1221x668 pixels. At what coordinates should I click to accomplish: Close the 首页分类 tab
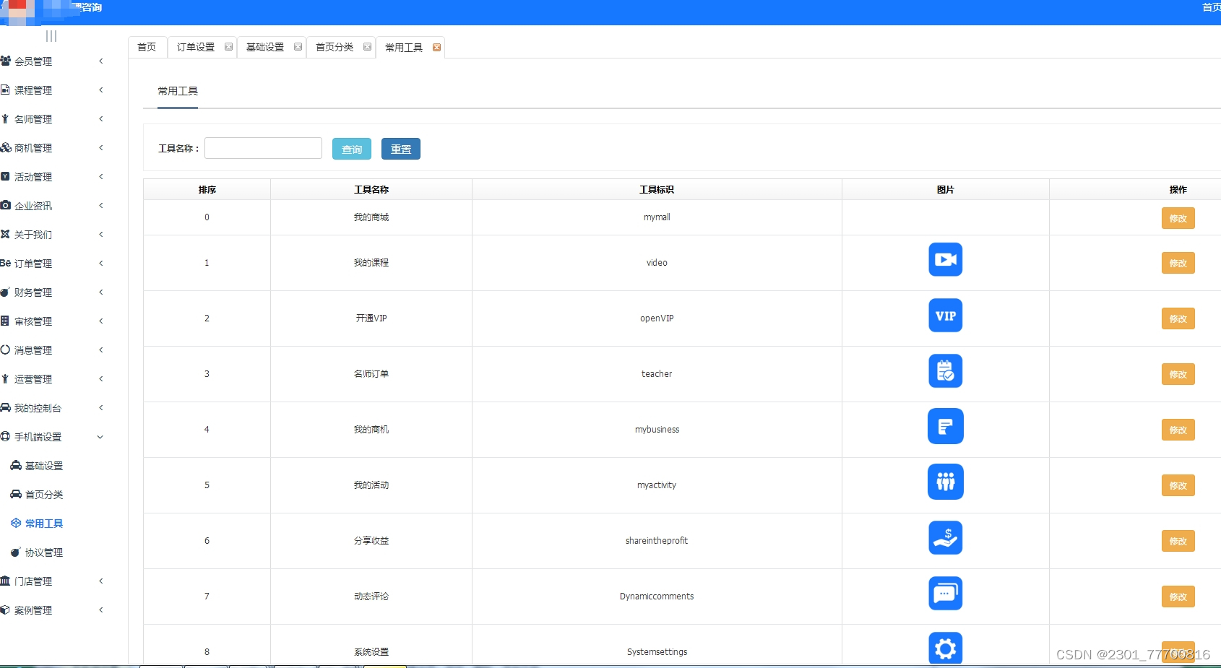pos(367,47)
